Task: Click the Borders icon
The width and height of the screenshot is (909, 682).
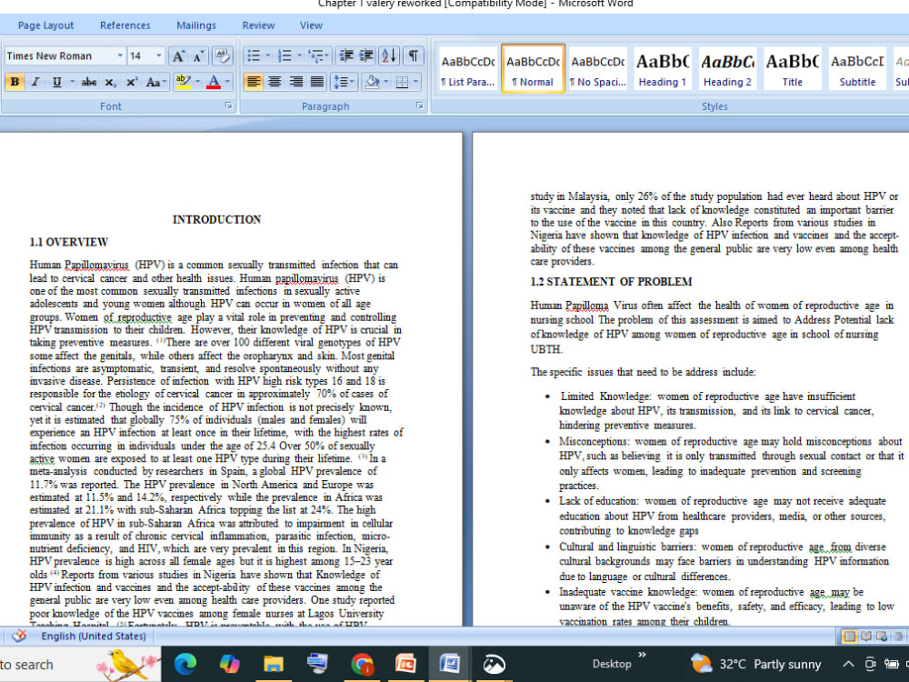Action: [402, 82]
